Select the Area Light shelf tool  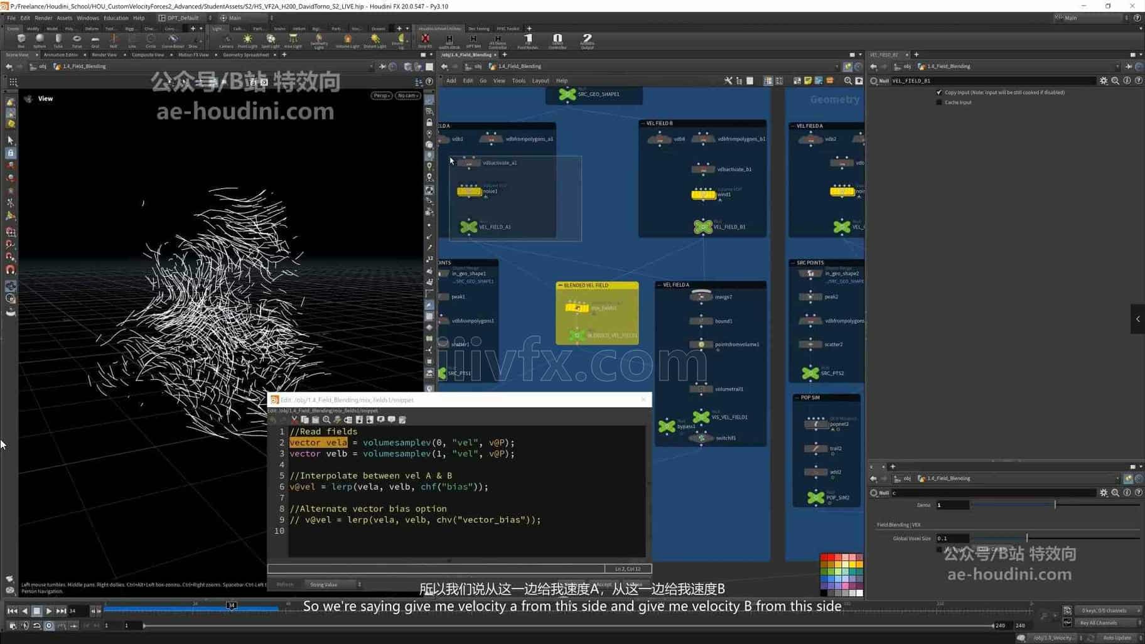pyautogui.click(x=293, y=41)
